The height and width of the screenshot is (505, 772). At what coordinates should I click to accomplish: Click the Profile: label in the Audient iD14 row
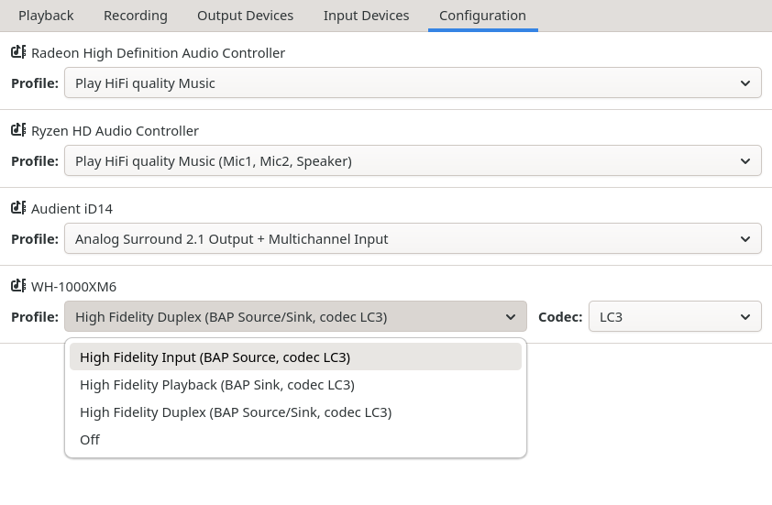[35, 238]
